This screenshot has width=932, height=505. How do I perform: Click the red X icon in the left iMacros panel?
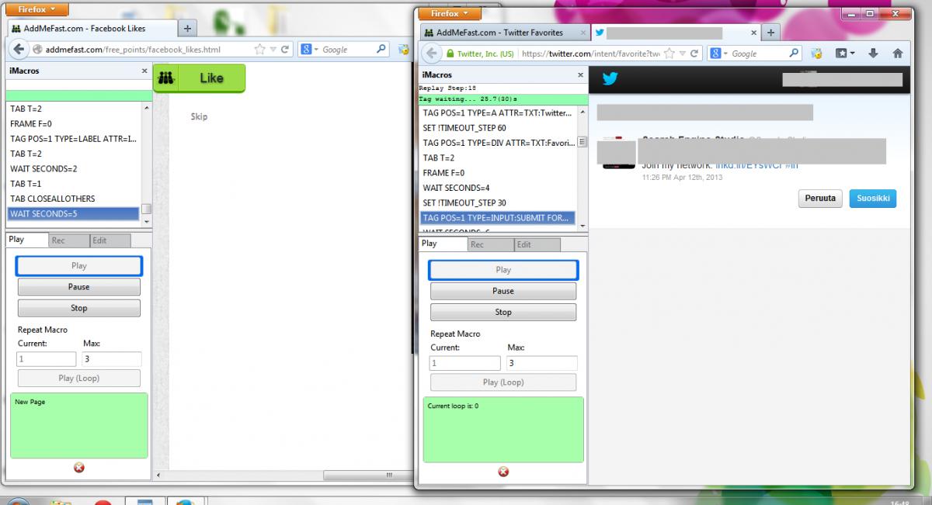click(78, 468)
